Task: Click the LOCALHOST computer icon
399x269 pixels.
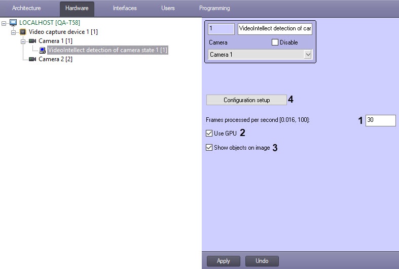Action: coord(13,23)
